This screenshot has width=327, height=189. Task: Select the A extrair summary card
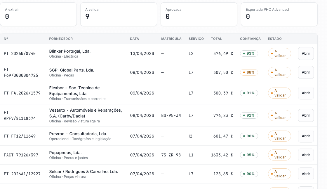(38, 14)
